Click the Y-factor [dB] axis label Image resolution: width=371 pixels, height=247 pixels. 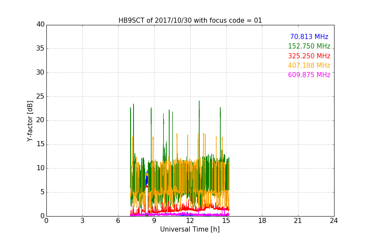pos(30,121)
